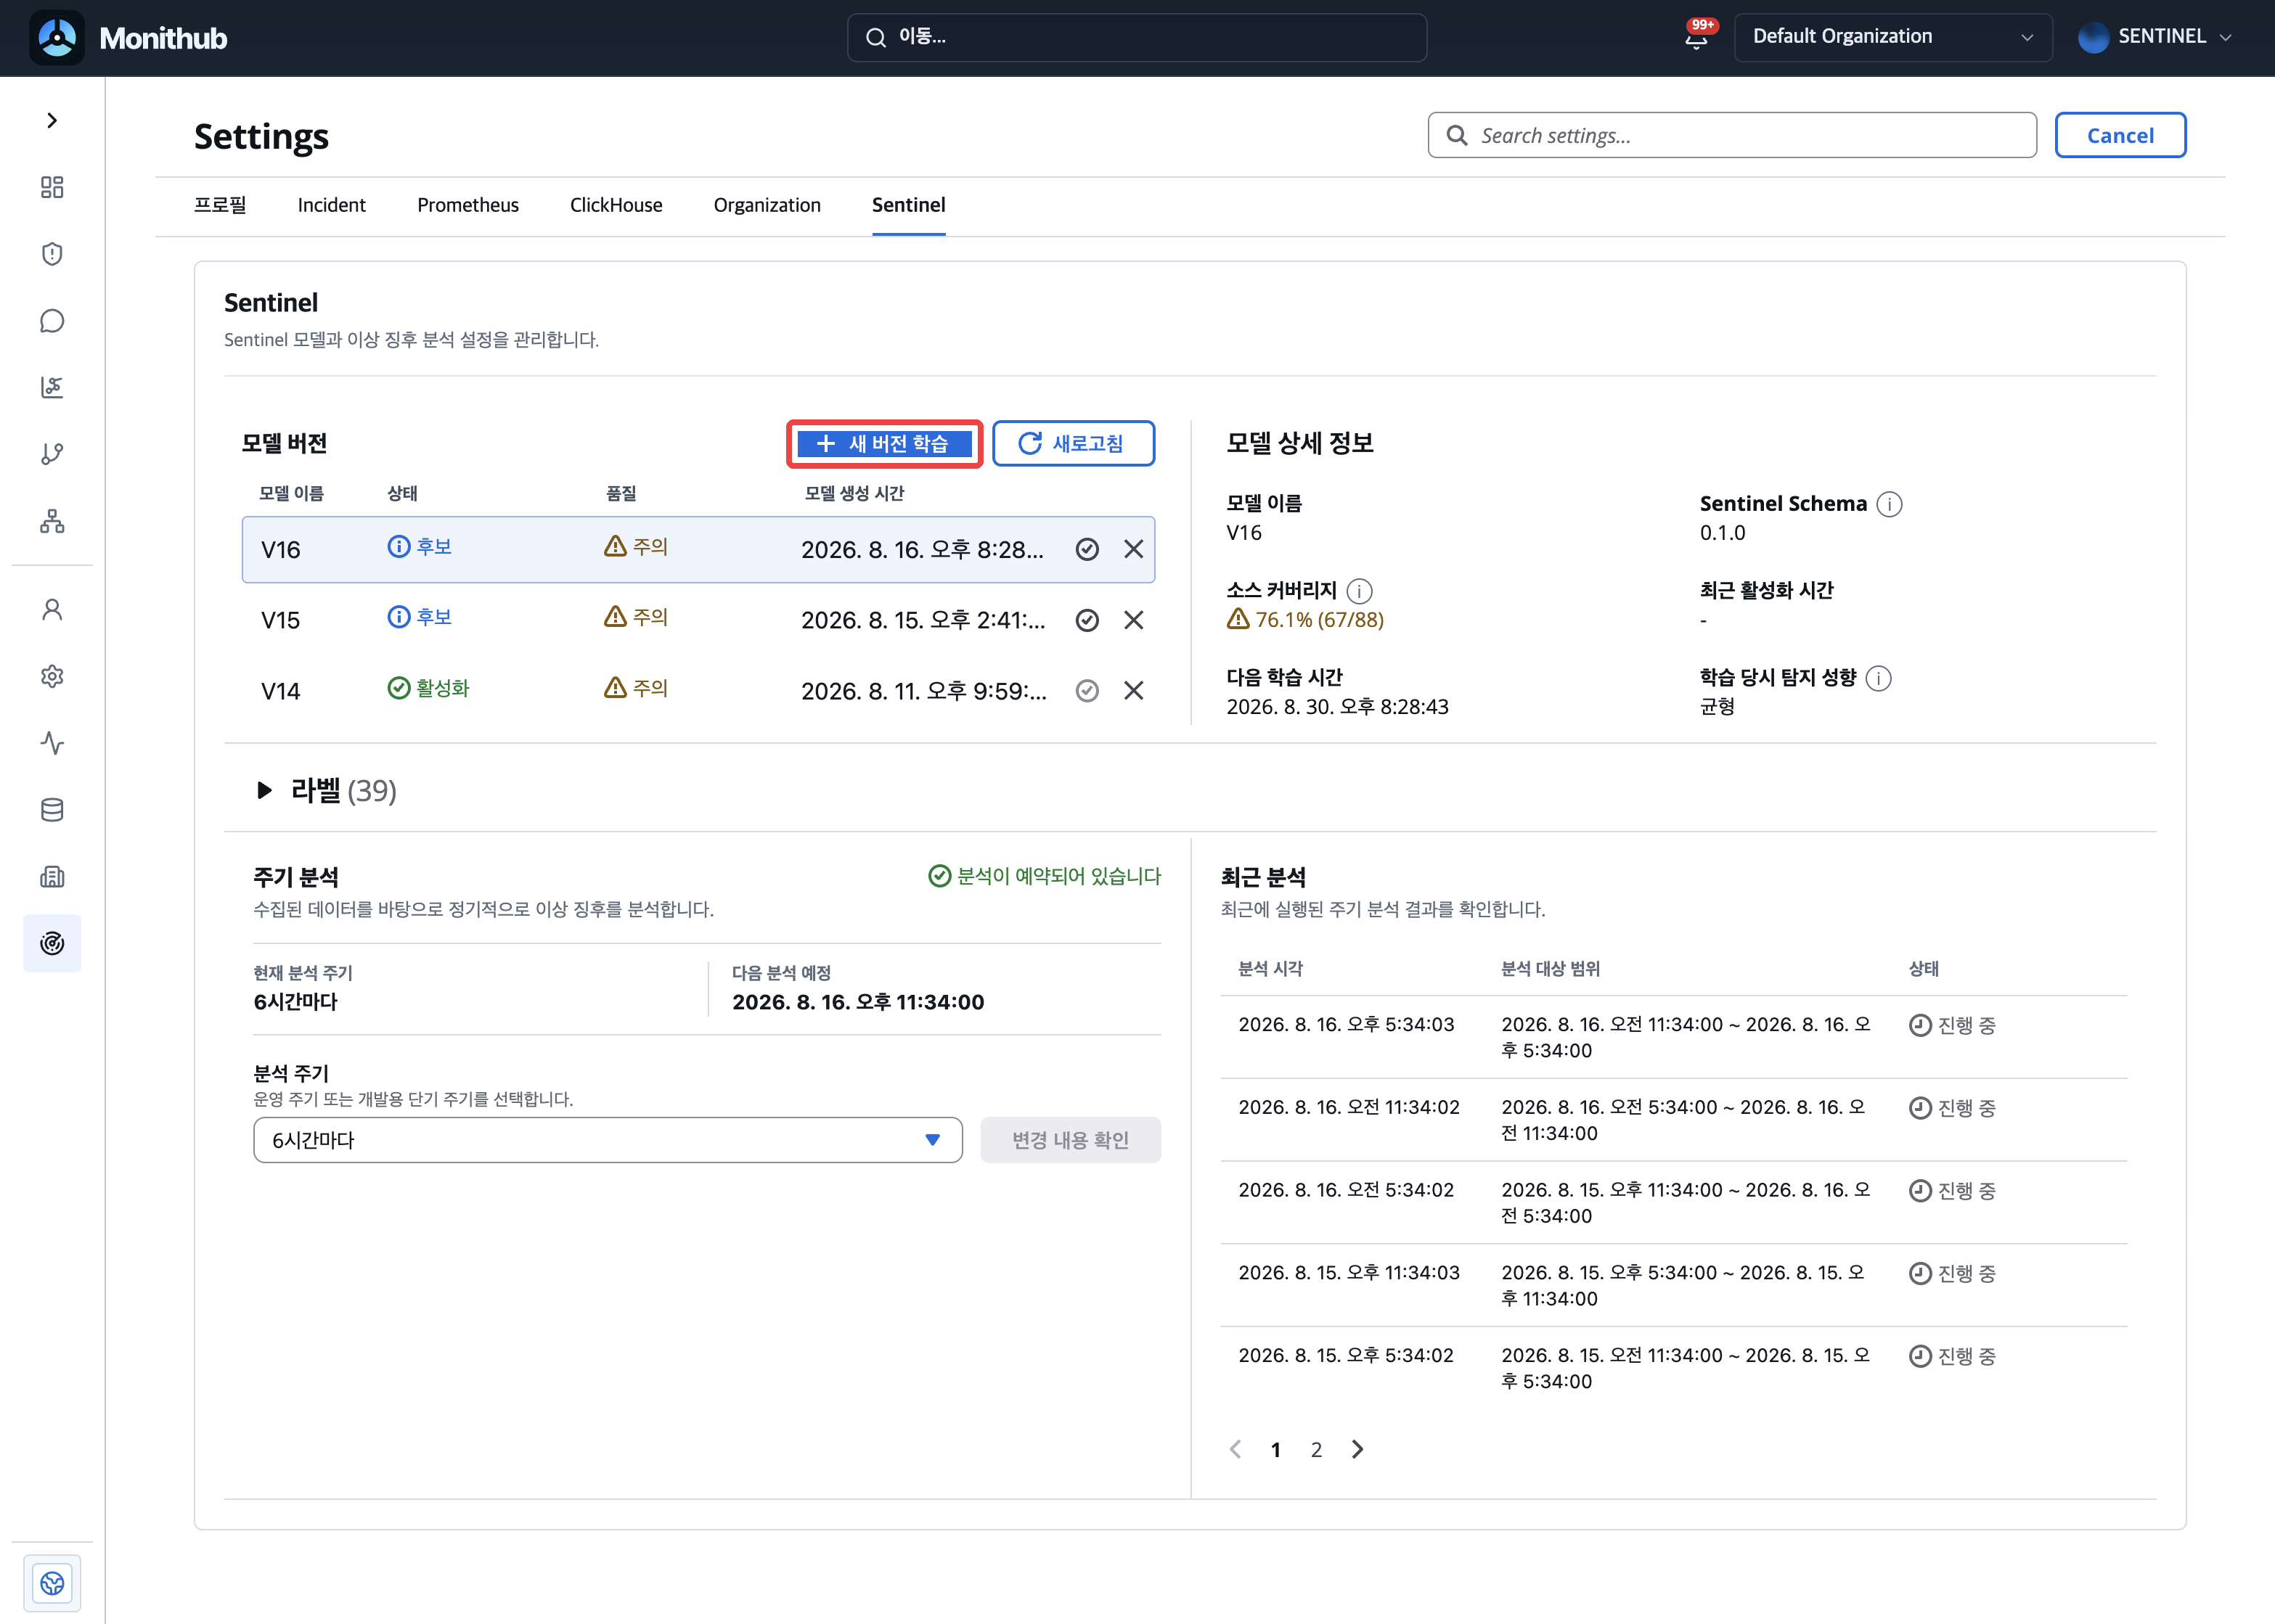Click the 새로고침 refresh button
The width and height of the screenshot is (2275, 1624).
pos(1074,444)
